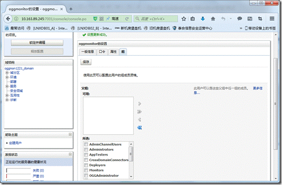Open the 最常访问 bookmark menu
The width and height of the screenshot is (282, 185).
[14, 28]
